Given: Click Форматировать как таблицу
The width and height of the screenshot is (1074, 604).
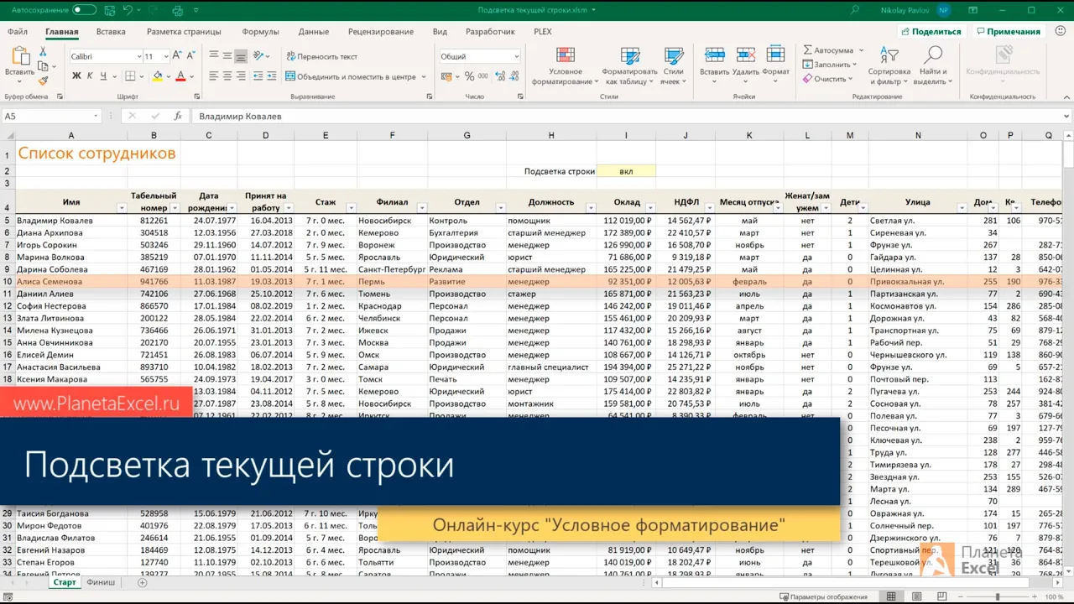Looking at the screenshot, I should pos(629,66).
